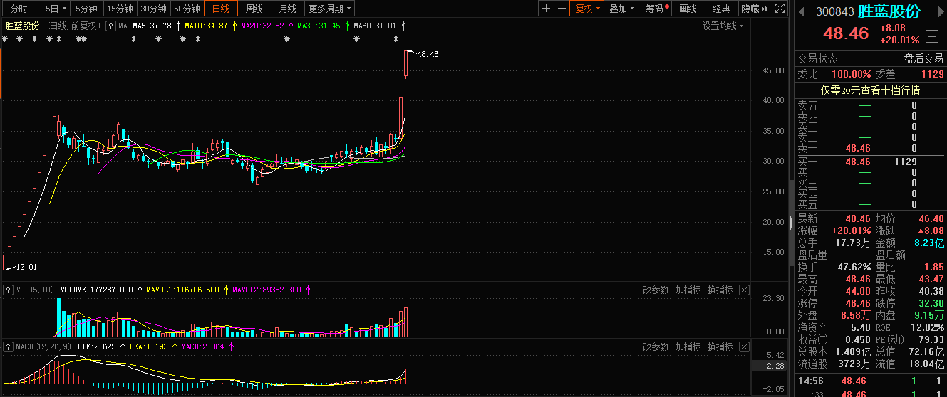Click the last up-down arrow marker above the 48.46 candle
This screenshot has height=397, width=947.
(395, 39)
